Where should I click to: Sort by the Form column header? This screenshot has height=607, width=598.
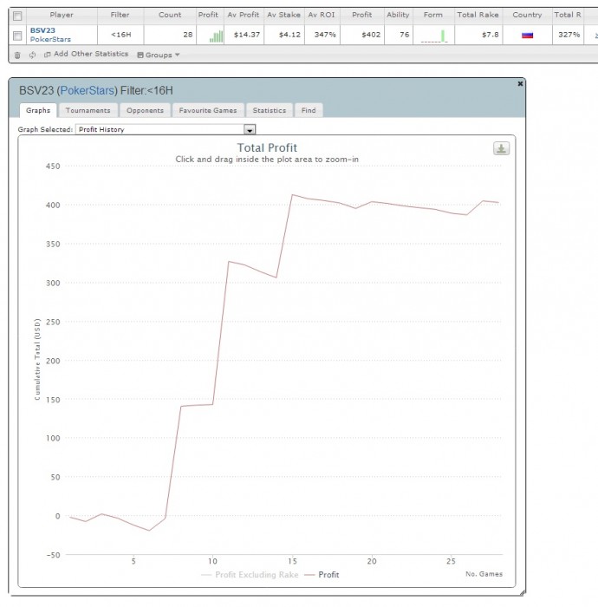[x=433, y=15]
